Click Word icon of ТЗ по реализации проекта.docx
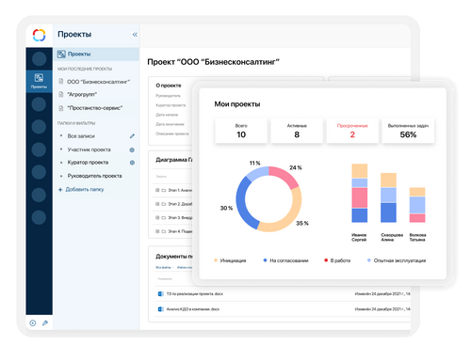This screenshot has height=346, width=471. coord(160,293)
